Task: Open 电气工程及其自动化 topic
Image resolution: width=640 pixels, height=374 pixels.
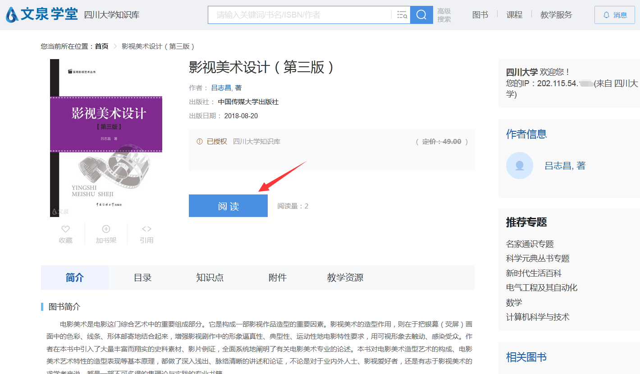Action: tap(542, 288)
